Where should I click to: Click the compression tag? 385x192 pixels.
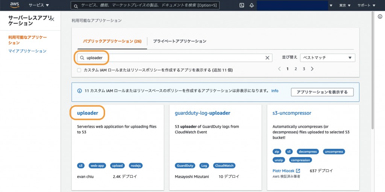(x=300, y=160)
